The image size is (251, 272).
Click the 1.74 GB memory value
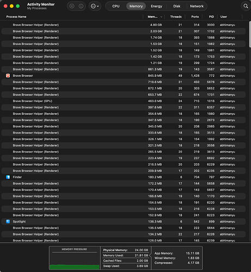[156, 38]
